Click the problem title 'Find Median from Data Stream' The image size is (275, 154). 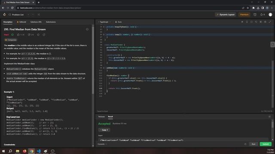pos(27,30)
